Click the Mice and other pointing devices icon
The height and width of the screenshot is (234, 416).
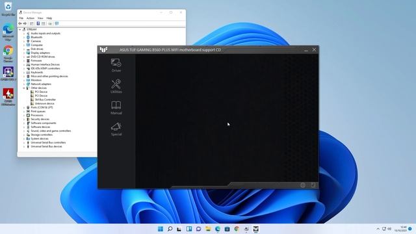click(28, 76)
